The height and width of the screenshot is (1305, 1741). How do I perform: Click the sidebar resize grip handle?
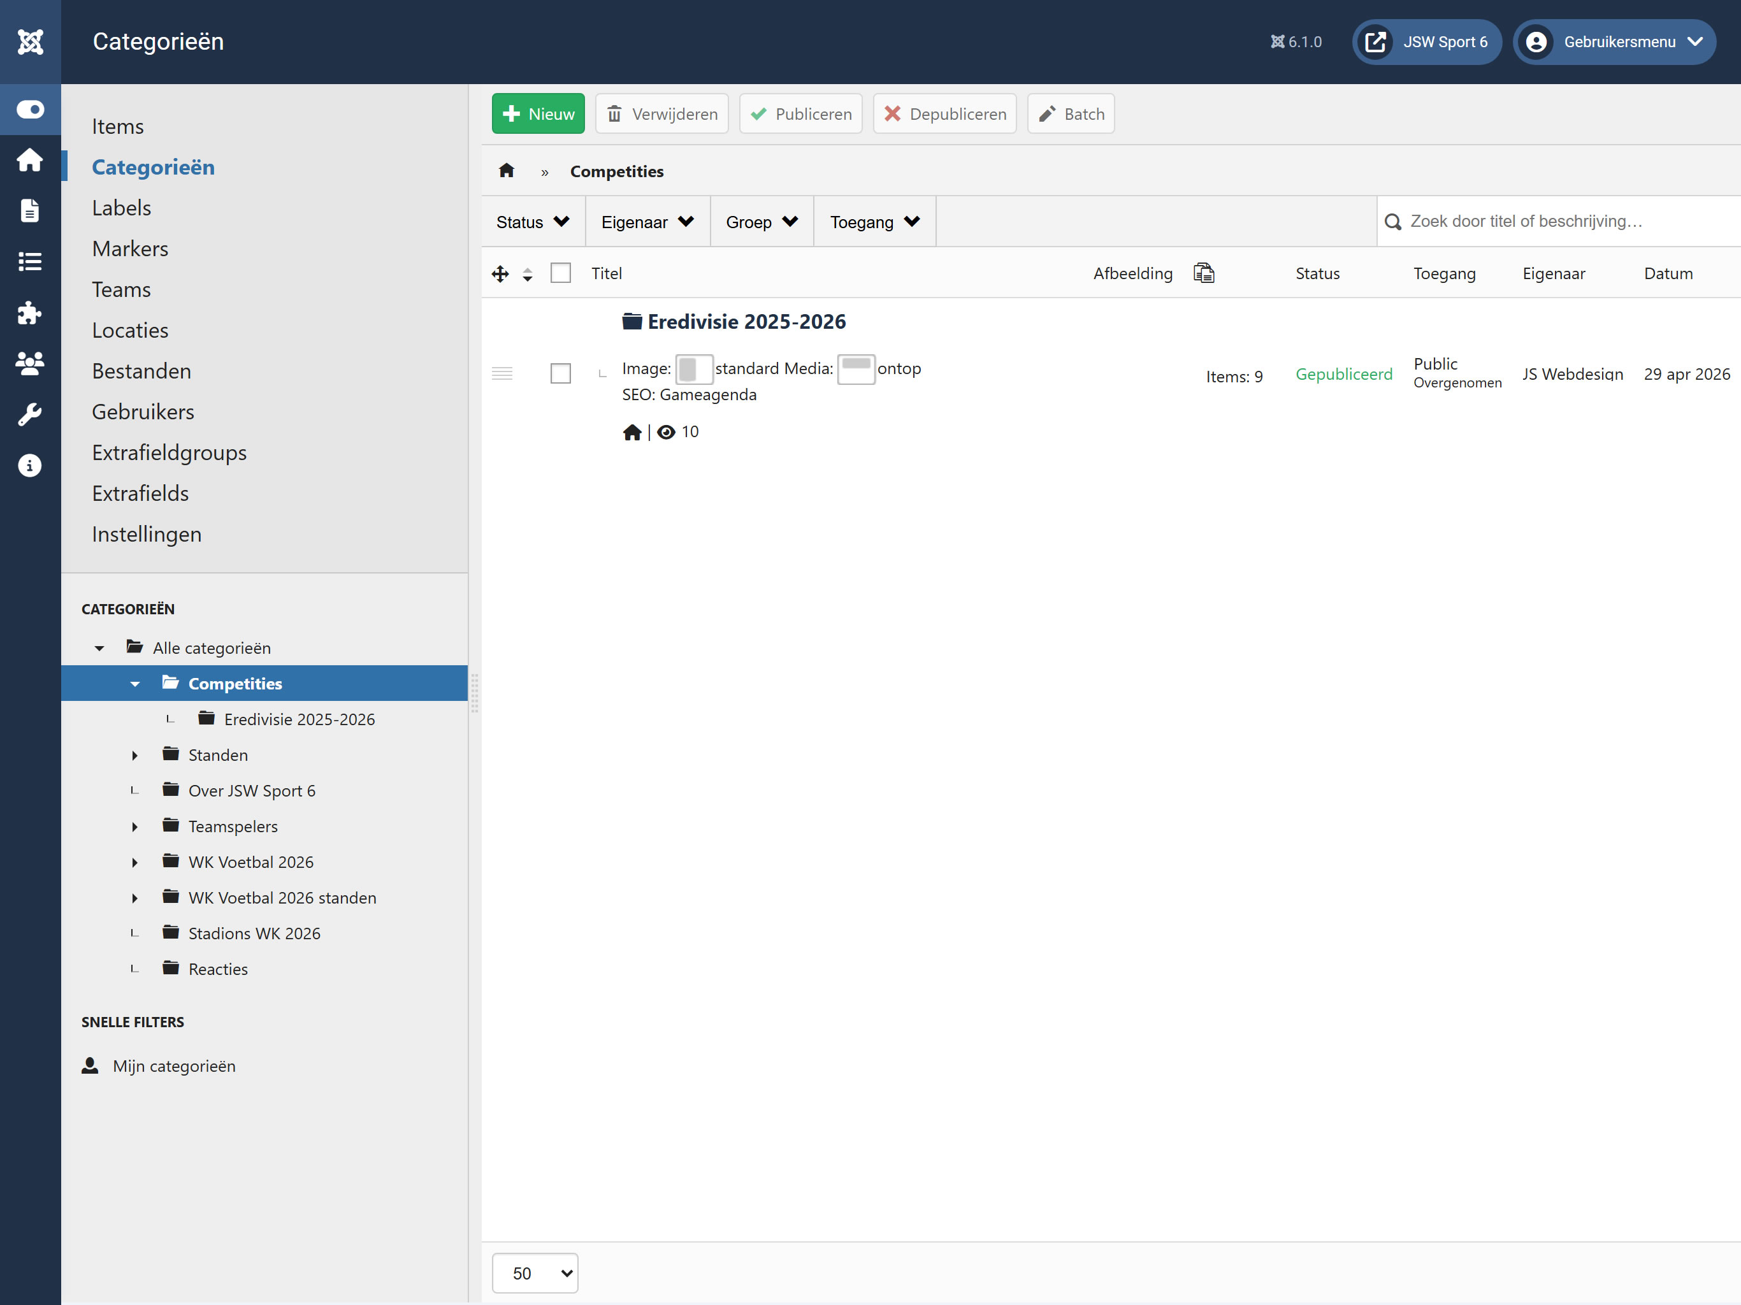475,693
